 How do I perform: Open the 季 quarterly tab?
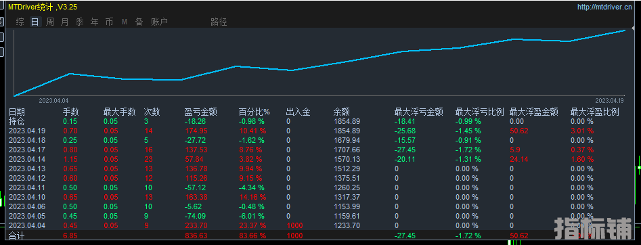[x=79, y=22]
